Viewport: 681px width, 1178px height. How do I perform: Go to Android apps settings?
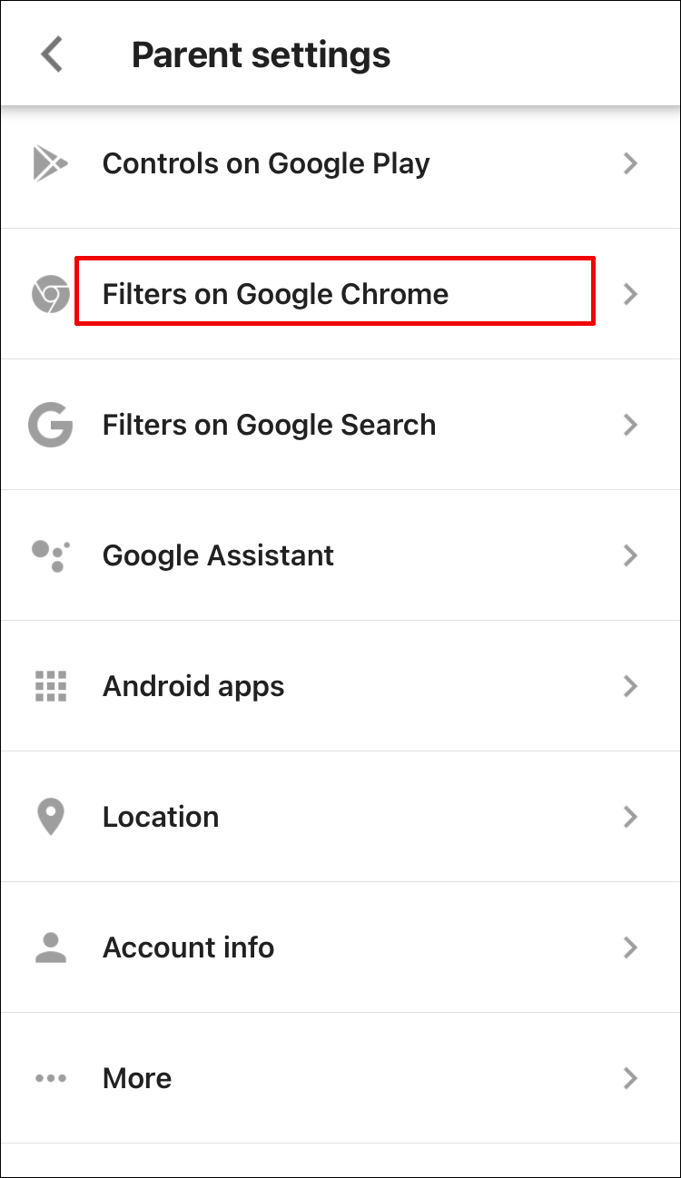[193, 686]
